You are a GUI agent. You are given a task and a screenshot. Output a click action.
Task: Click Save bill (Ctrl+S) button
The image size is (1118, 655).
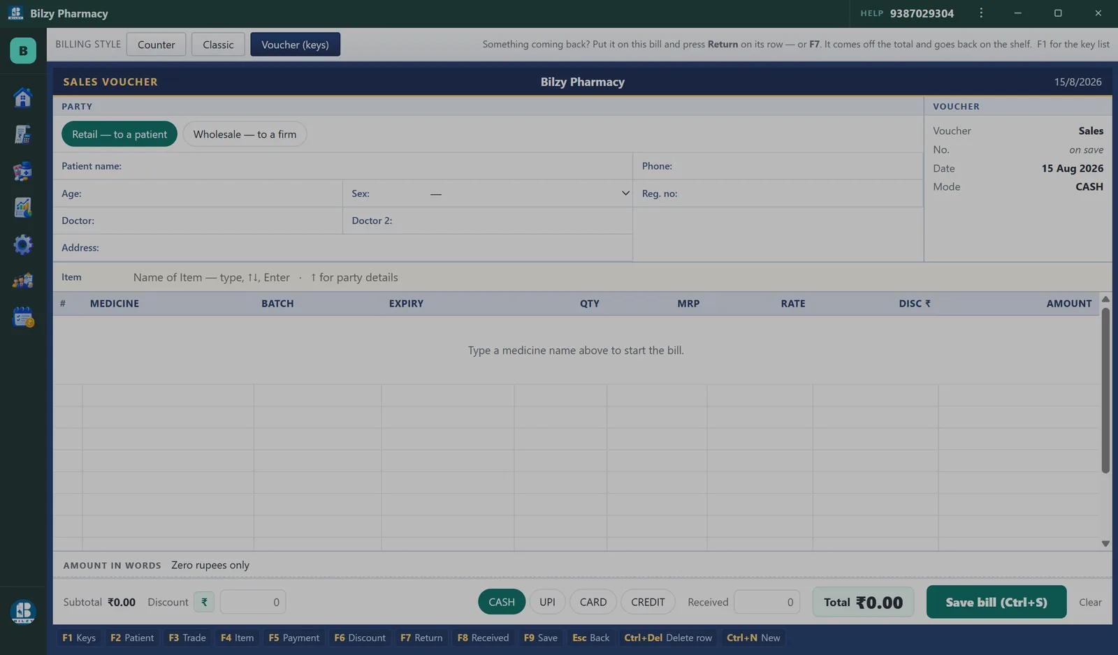996,602
